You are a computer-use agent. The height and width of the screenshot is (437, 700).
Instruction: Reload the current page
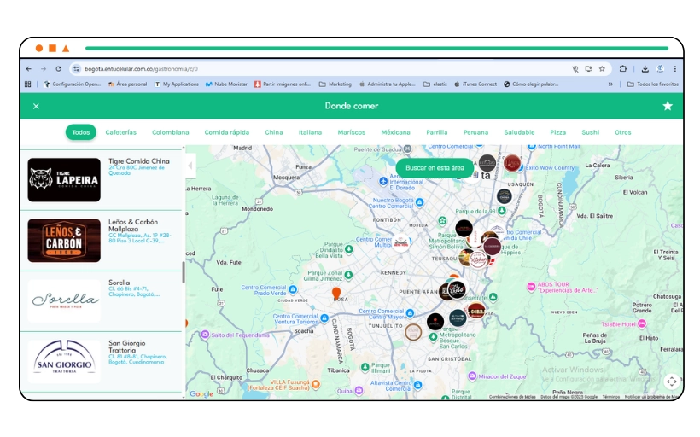tap(59, 69)
